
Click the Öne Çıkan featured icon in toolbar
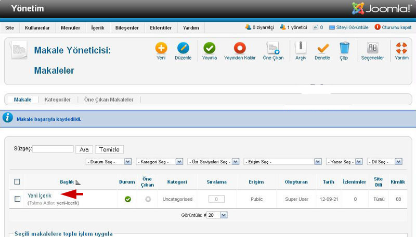pyautogui.click(x=273, y=48)
